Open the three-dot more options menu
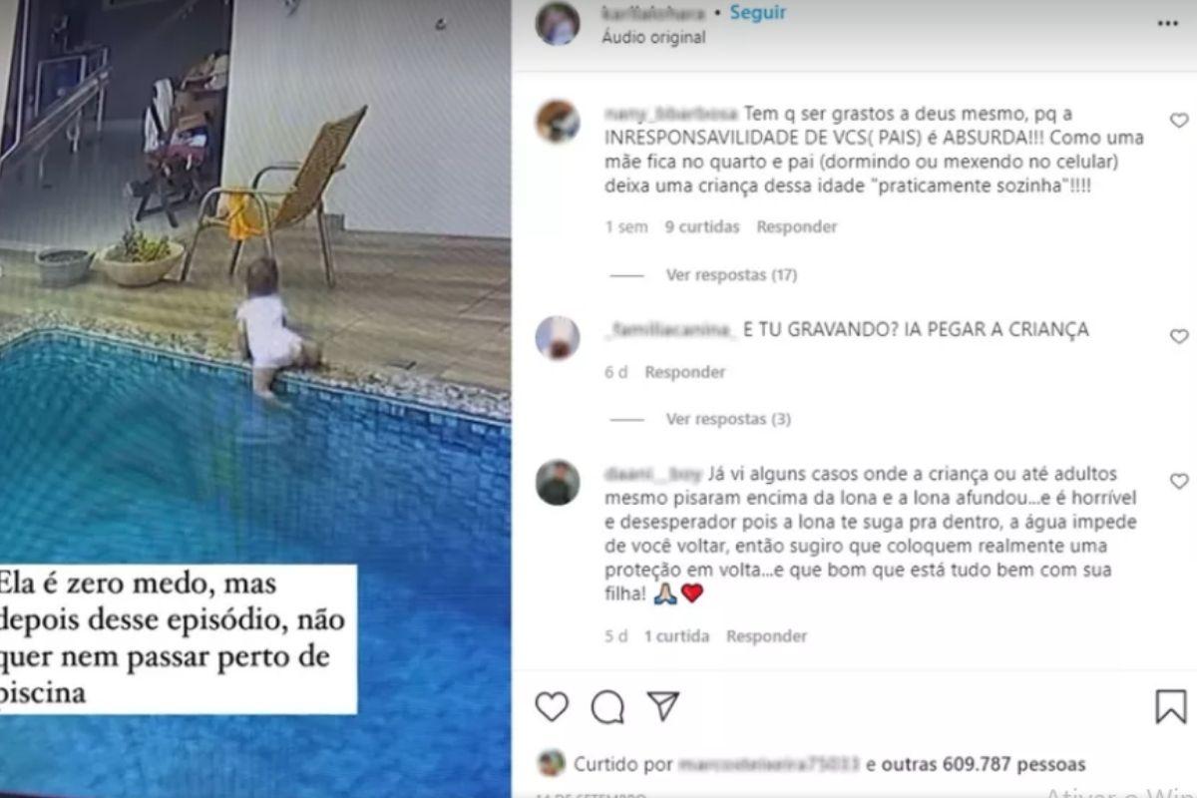The height and width of the screenshot is (798, 1197). point(1168,24)
